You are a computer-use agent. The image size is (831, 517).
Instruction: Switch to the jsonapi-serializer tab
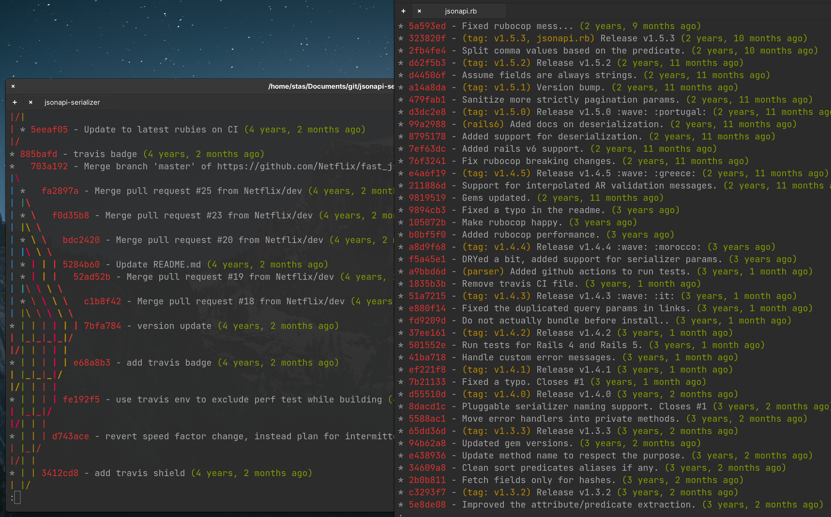tap(72, 102)
